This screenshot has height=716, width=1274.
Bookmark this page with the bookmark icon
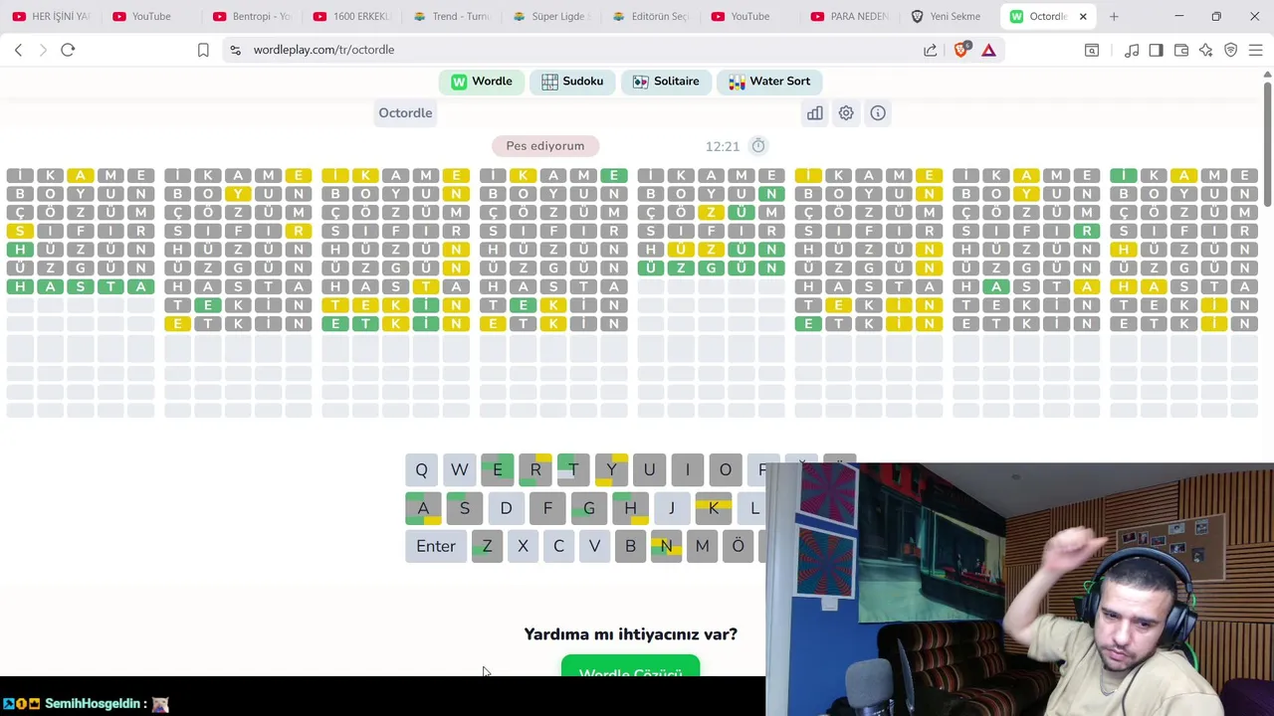point(203,50)
